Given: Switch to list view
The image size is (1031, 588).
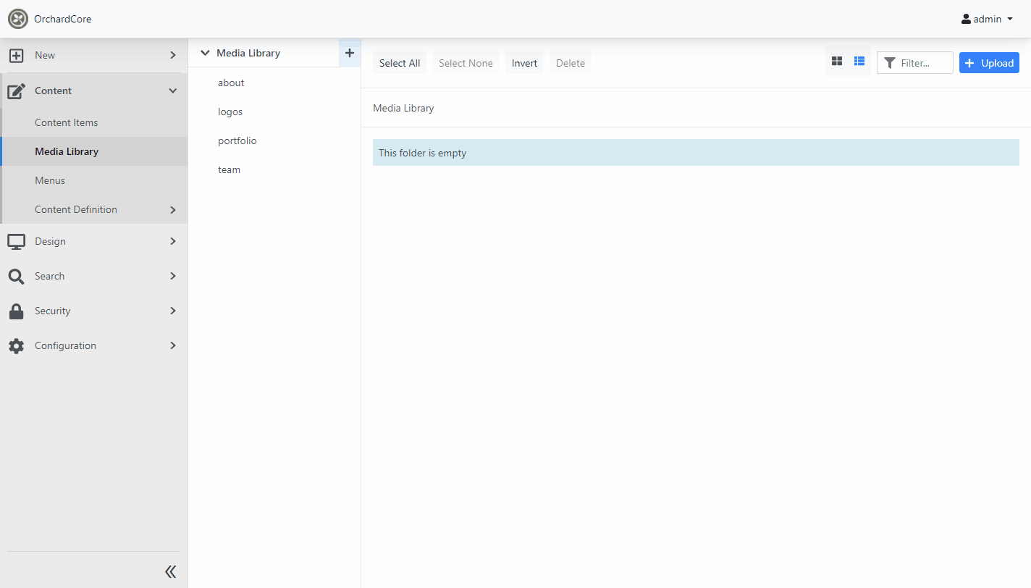Looking at the screenshot, I should (859, 62).
